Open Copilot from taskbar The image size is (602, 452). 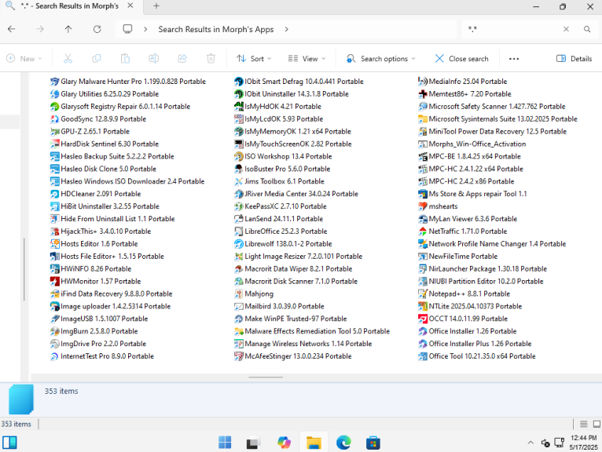click(x=284, y=443)
